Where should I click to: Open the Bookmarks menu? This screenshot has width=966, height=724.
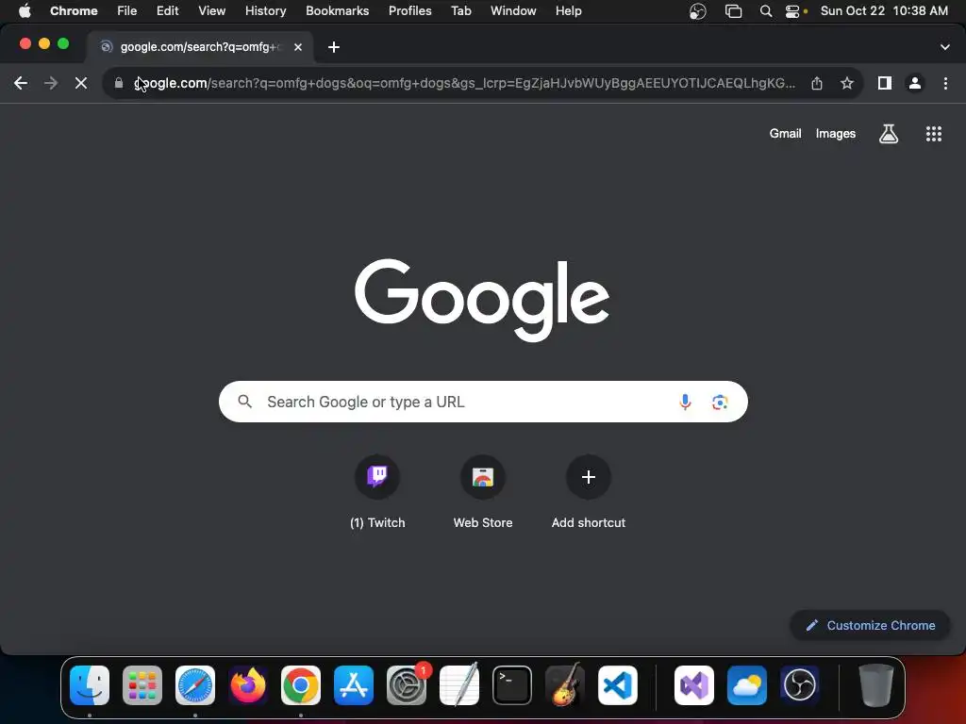pyautogui.click(x=337, y=10)
